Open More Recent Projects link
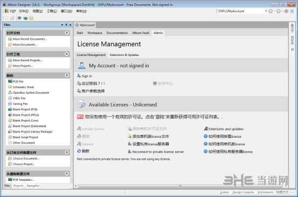This screenshot has width=298, height=197. coord(27,60)
